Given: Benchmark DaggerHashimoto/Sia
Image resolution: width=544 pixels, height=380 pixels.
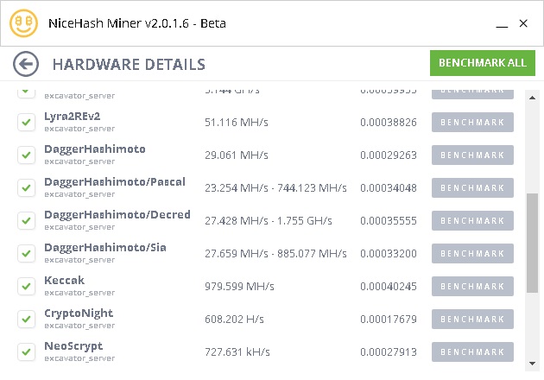Looking at the screenshot, I should 472,253.
